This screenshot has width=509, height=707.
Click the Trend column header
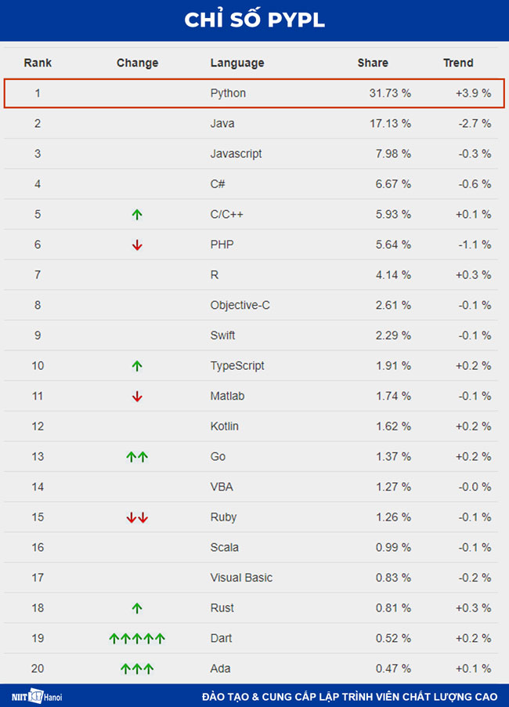pyautogui.click(x=458, y=63)
